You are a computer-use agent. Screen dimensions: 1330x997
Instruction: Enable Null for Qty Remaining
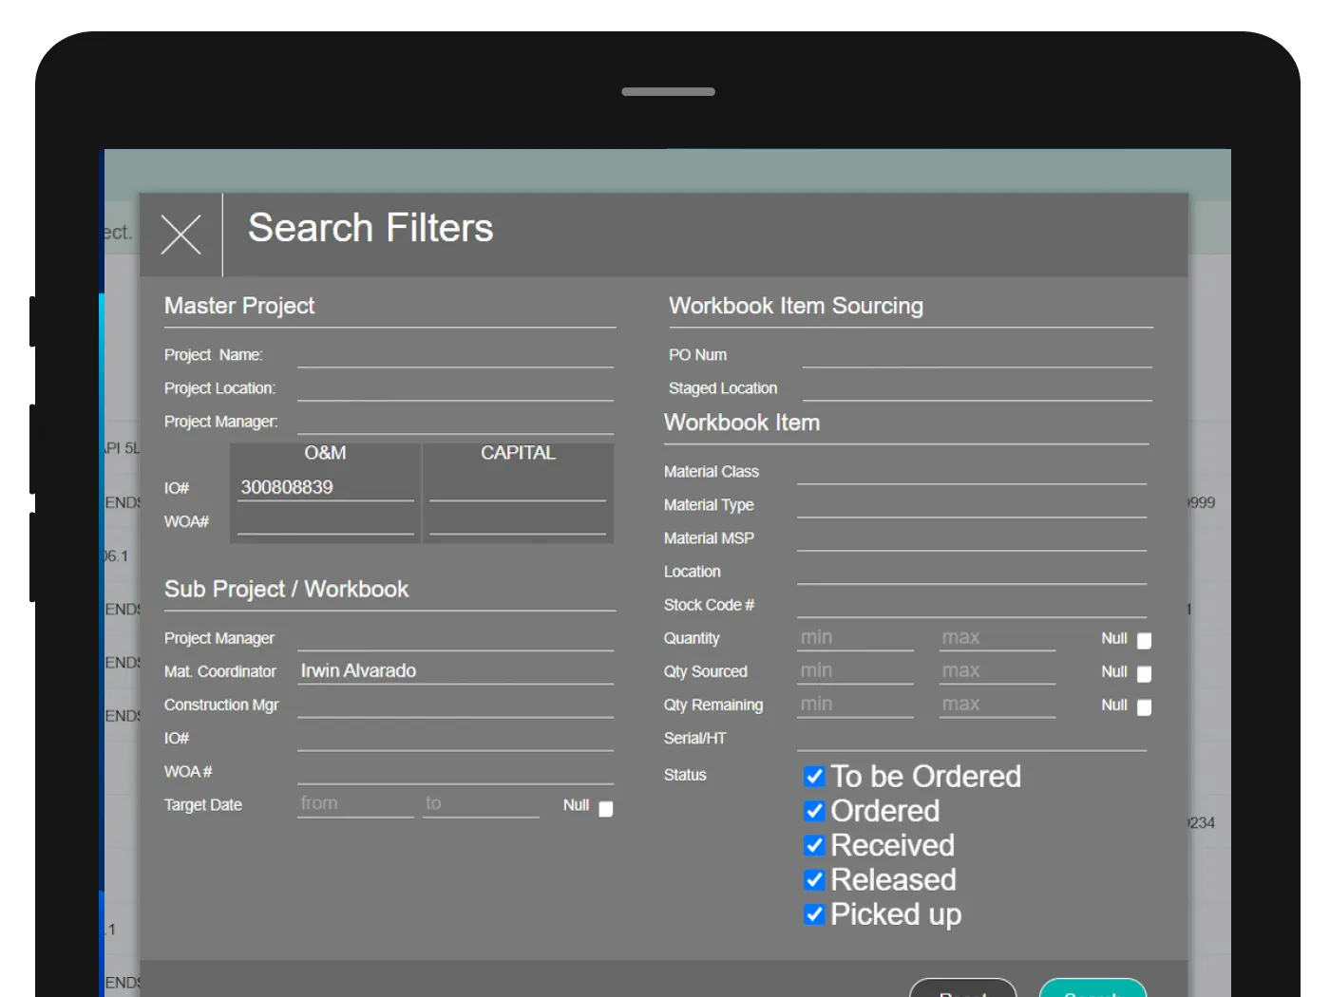pos(1143,707)
